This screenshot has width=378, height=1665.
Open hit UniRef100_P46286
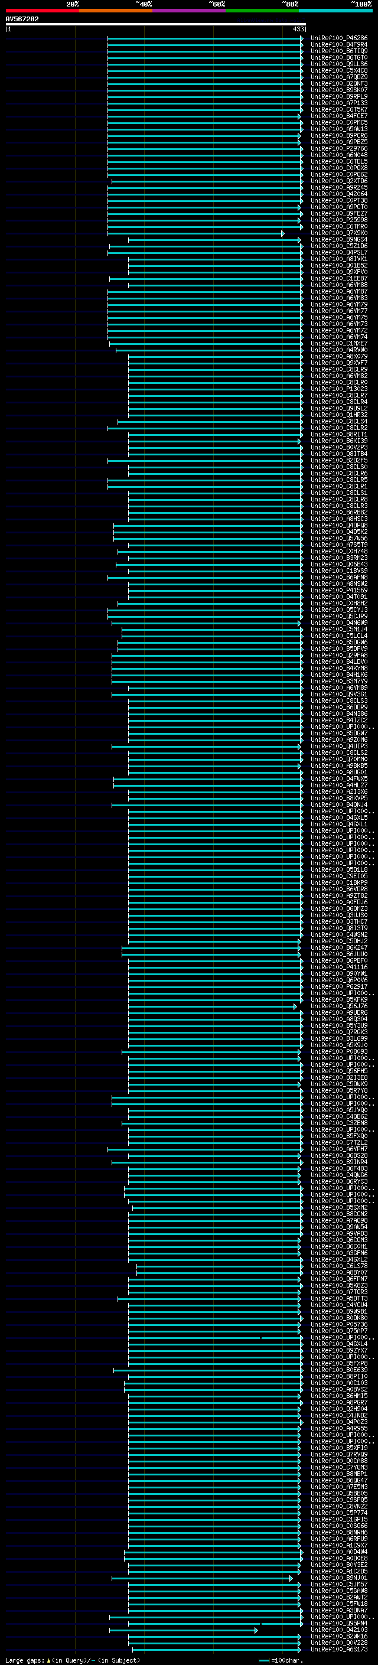tap(338, 38)
